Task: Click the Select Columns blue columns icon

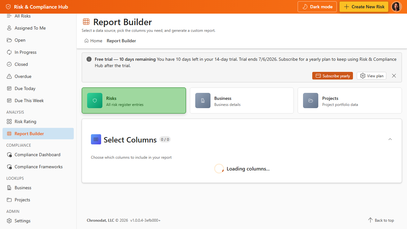Action: click(96, 139)
